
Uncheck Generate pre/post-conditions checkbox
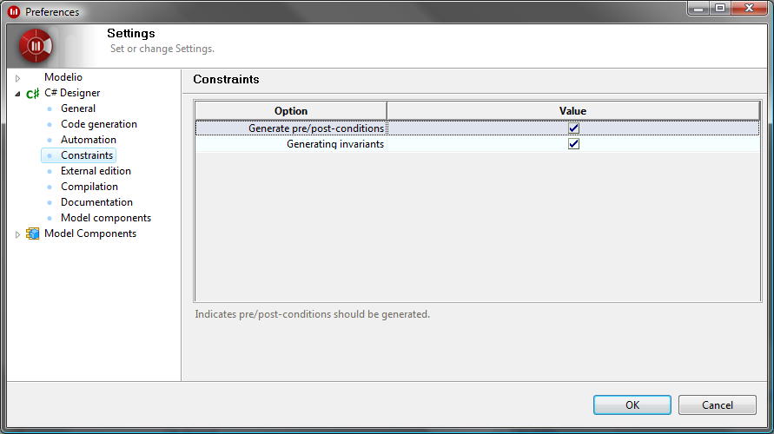pos(573,128)
